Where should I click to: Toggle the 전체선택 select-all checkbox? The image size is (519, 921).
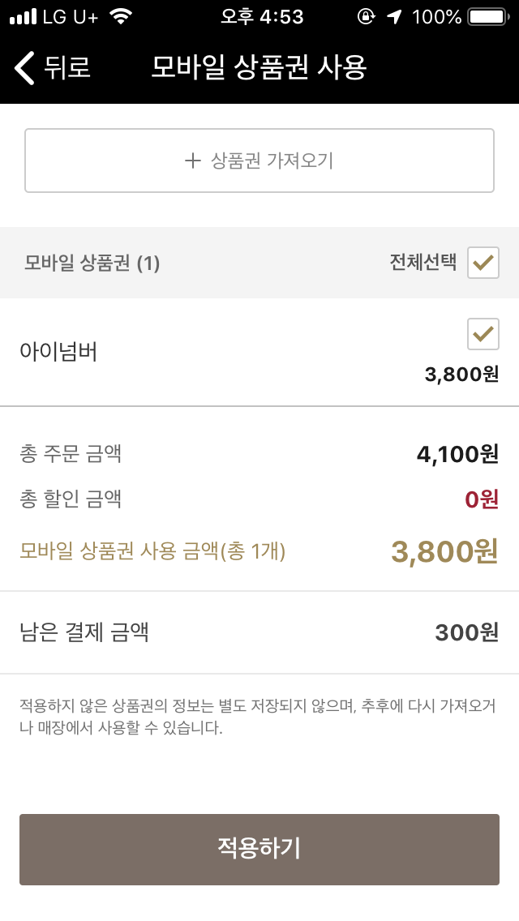[x=483, y=263]
